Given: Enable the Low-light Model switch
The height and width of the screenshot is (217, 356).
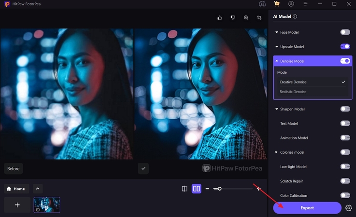Looking at the screenshot, I should pyautogui.click(x=345, y=167).
